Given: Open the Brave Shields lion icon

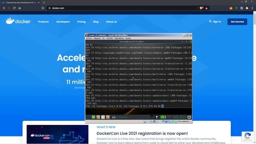Looking at the screenshot, I should pos(201,8).
